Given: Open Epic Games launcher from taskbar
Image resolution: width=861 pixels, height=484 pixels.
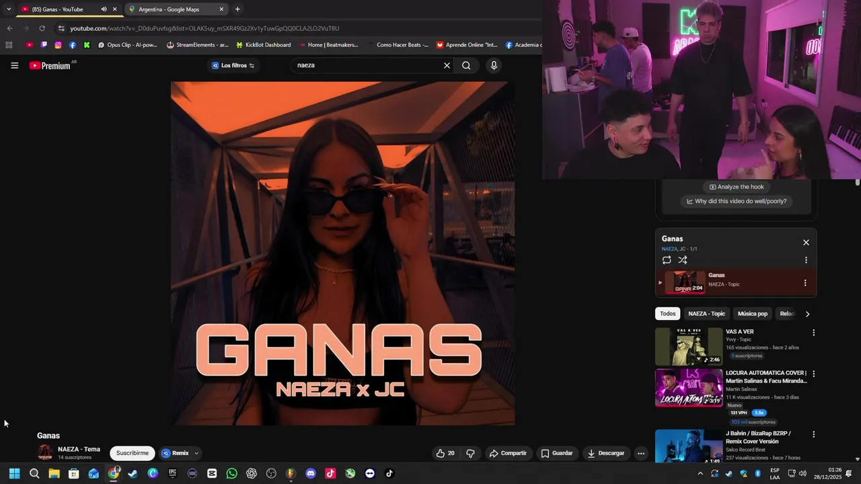Looking at the screenshot, I should [173, 473].
